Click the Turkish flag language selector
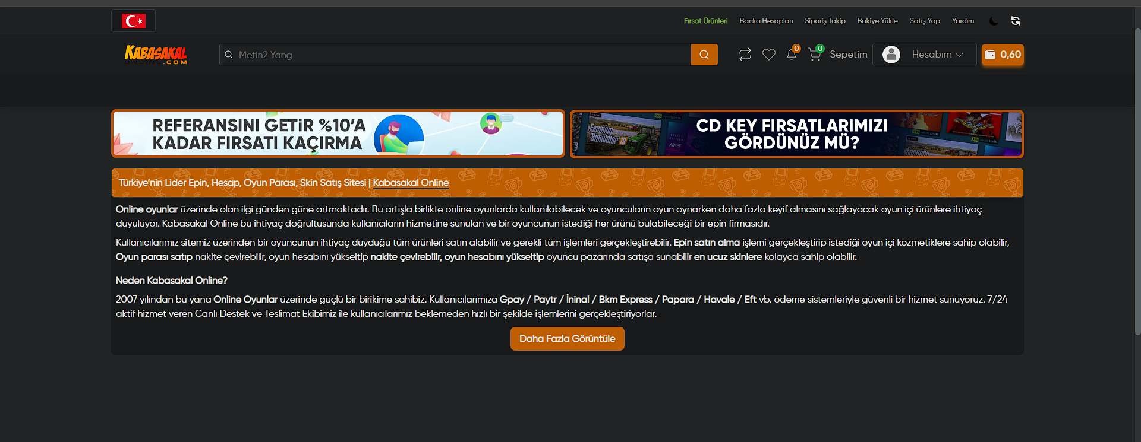This screenshot has width=1141, height=442. [x=133, y=21]
